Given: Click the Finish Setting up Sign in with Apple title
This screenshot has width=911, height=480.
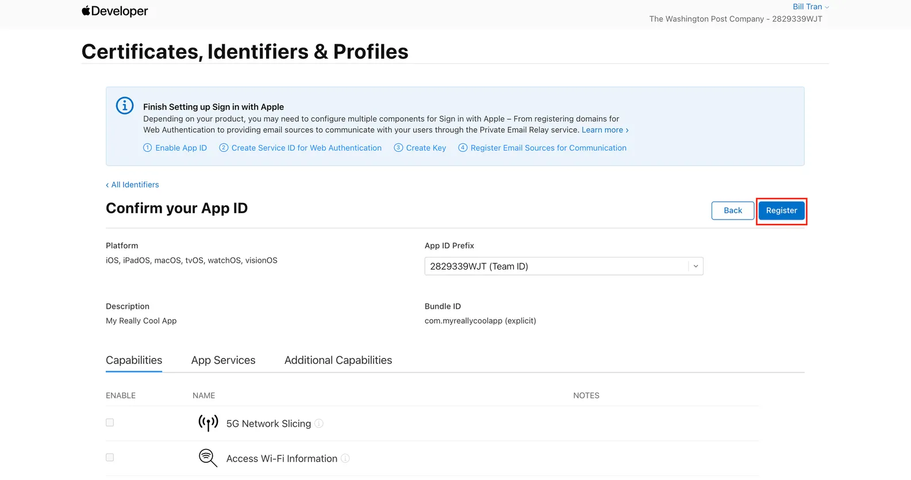Looking at the screenshot, I should point(214,107).
